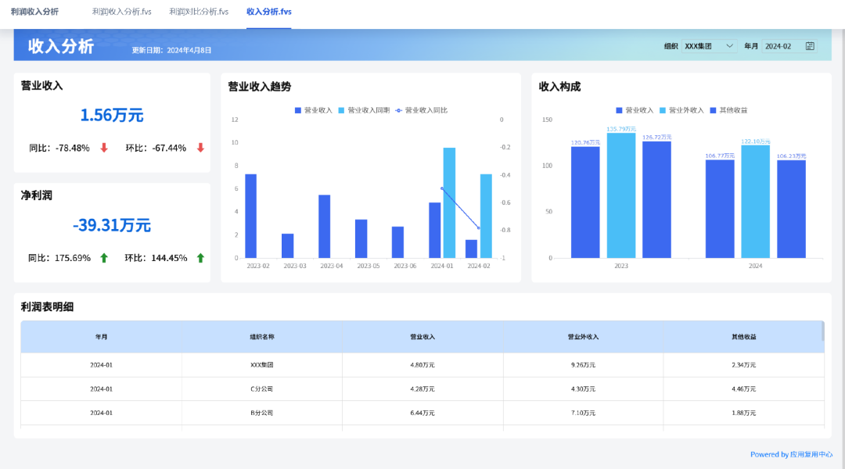Viewport: 845px width, 469px height.
Task: Toggle 营业收入 legend in trend chart
Action: [313, 110]
